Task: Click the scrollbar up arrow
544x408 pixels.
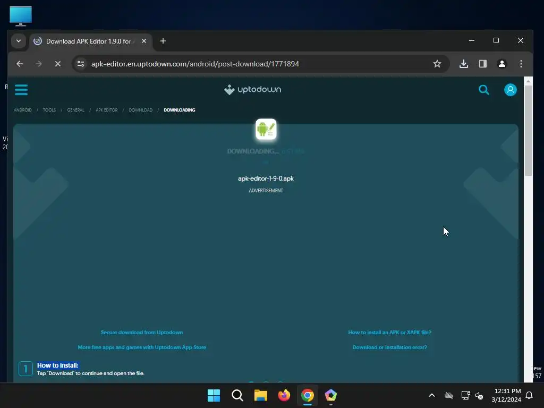Action: [x=528, y=81]
